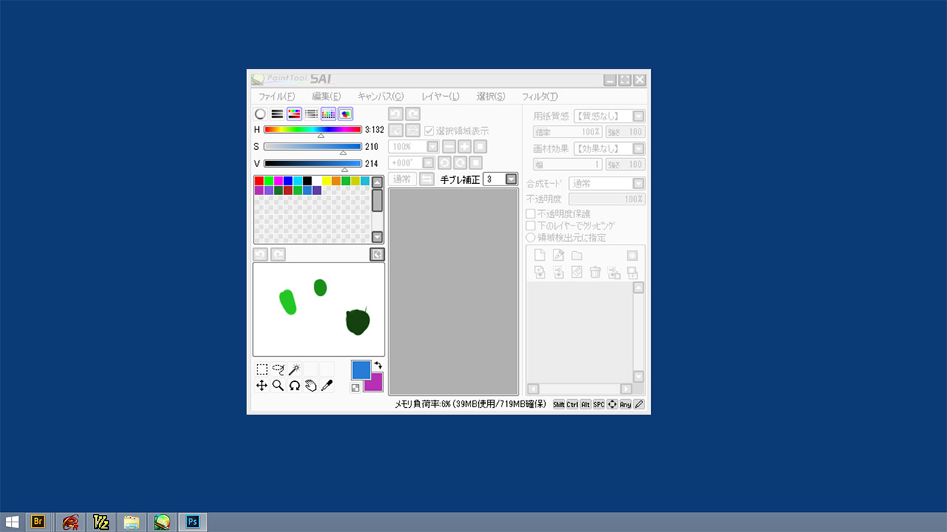Adjust the H hue slider
This screenshot has height=532, width=947.
pyautogui.click(x=312, y=129)
